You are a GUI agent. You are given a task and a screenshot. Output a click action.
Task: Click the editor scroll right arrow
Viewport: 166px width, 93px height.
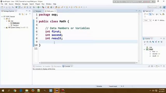coord(137,63)
